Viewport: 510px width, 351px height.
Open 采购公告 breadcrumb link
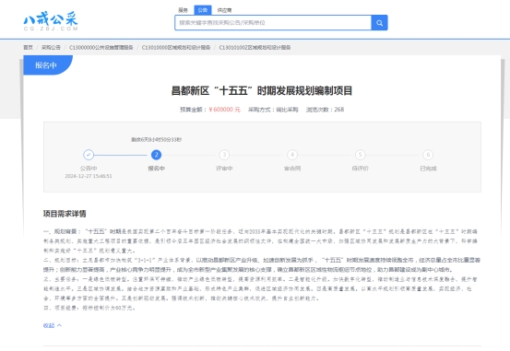[51, 48]
